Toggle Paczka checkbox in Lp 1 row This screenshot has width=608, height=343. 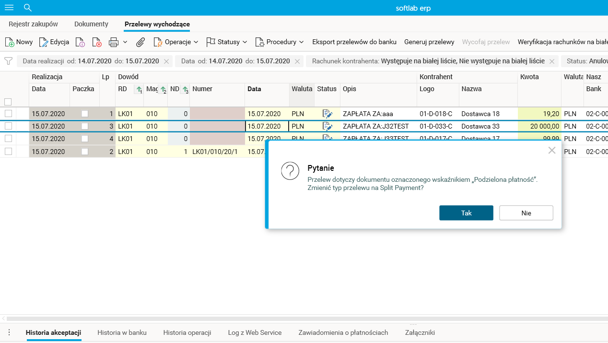pyautogui.click(x=85, y=114)
